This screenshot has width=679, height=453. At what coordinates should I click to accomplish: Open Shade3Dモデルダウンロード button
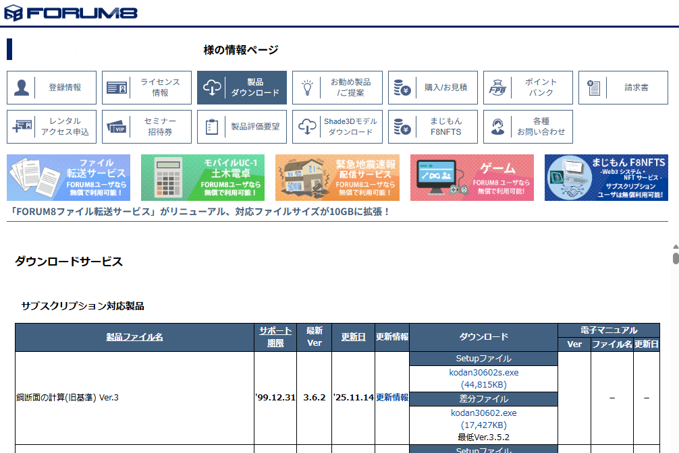(337, 127)
